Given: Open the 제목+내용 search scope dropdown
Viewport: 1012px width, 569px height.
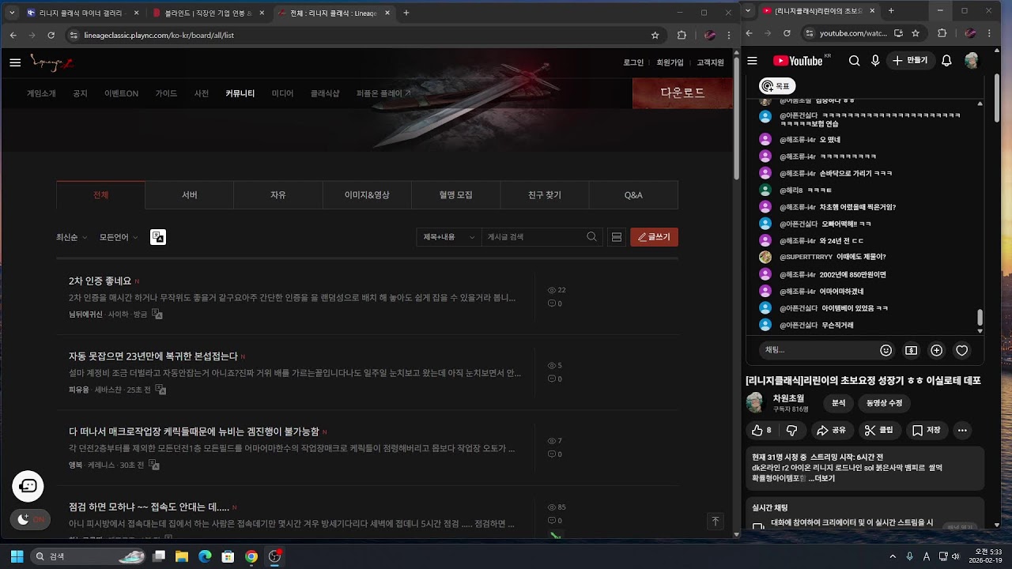Looking at the screenshot, I should pos(449,237).
